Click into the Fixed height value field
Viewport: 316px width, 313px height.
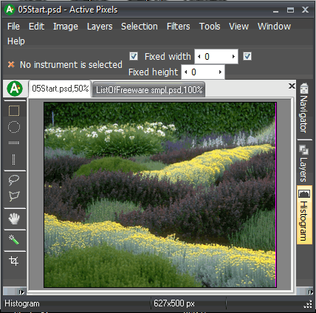point(203,72)
